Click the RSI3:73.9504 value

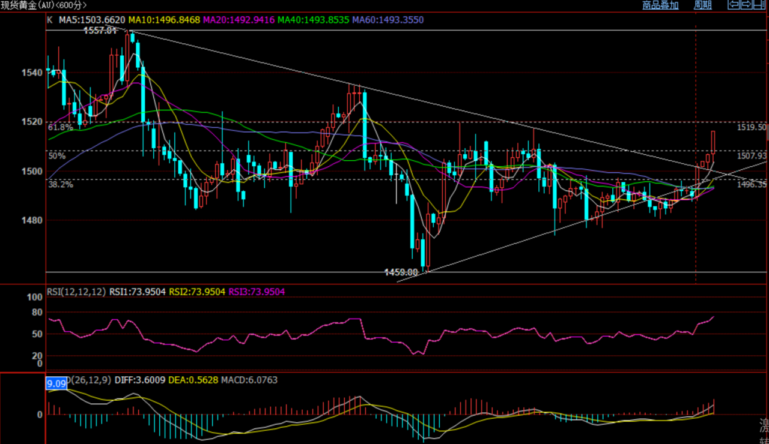click(x=257, y=292)
